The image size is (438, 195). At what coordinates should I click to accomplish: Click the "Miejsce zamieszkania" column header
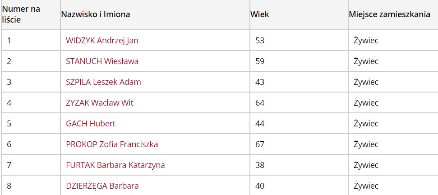pos(389,14)
